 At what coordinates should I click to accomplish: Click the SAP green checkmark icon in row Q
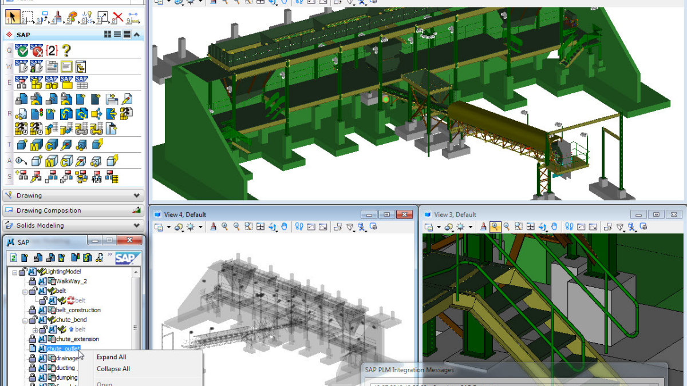point(22,50)
